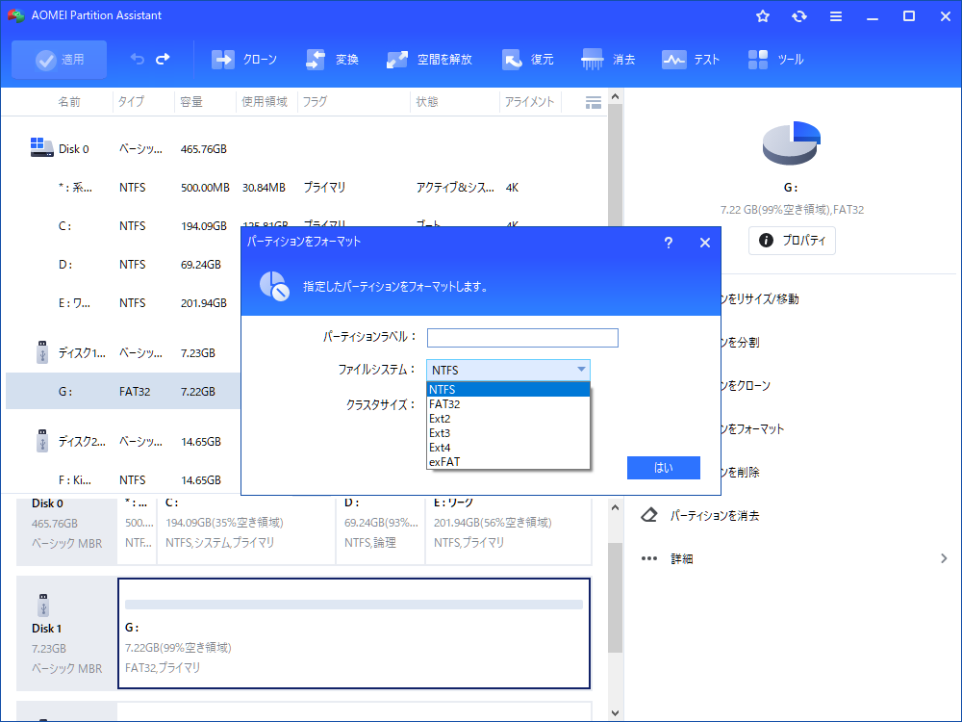Close the パーティションをフォーマット dialog
Image resolution: width=962 pixels, height=722 pixels.
pos(705,243)
